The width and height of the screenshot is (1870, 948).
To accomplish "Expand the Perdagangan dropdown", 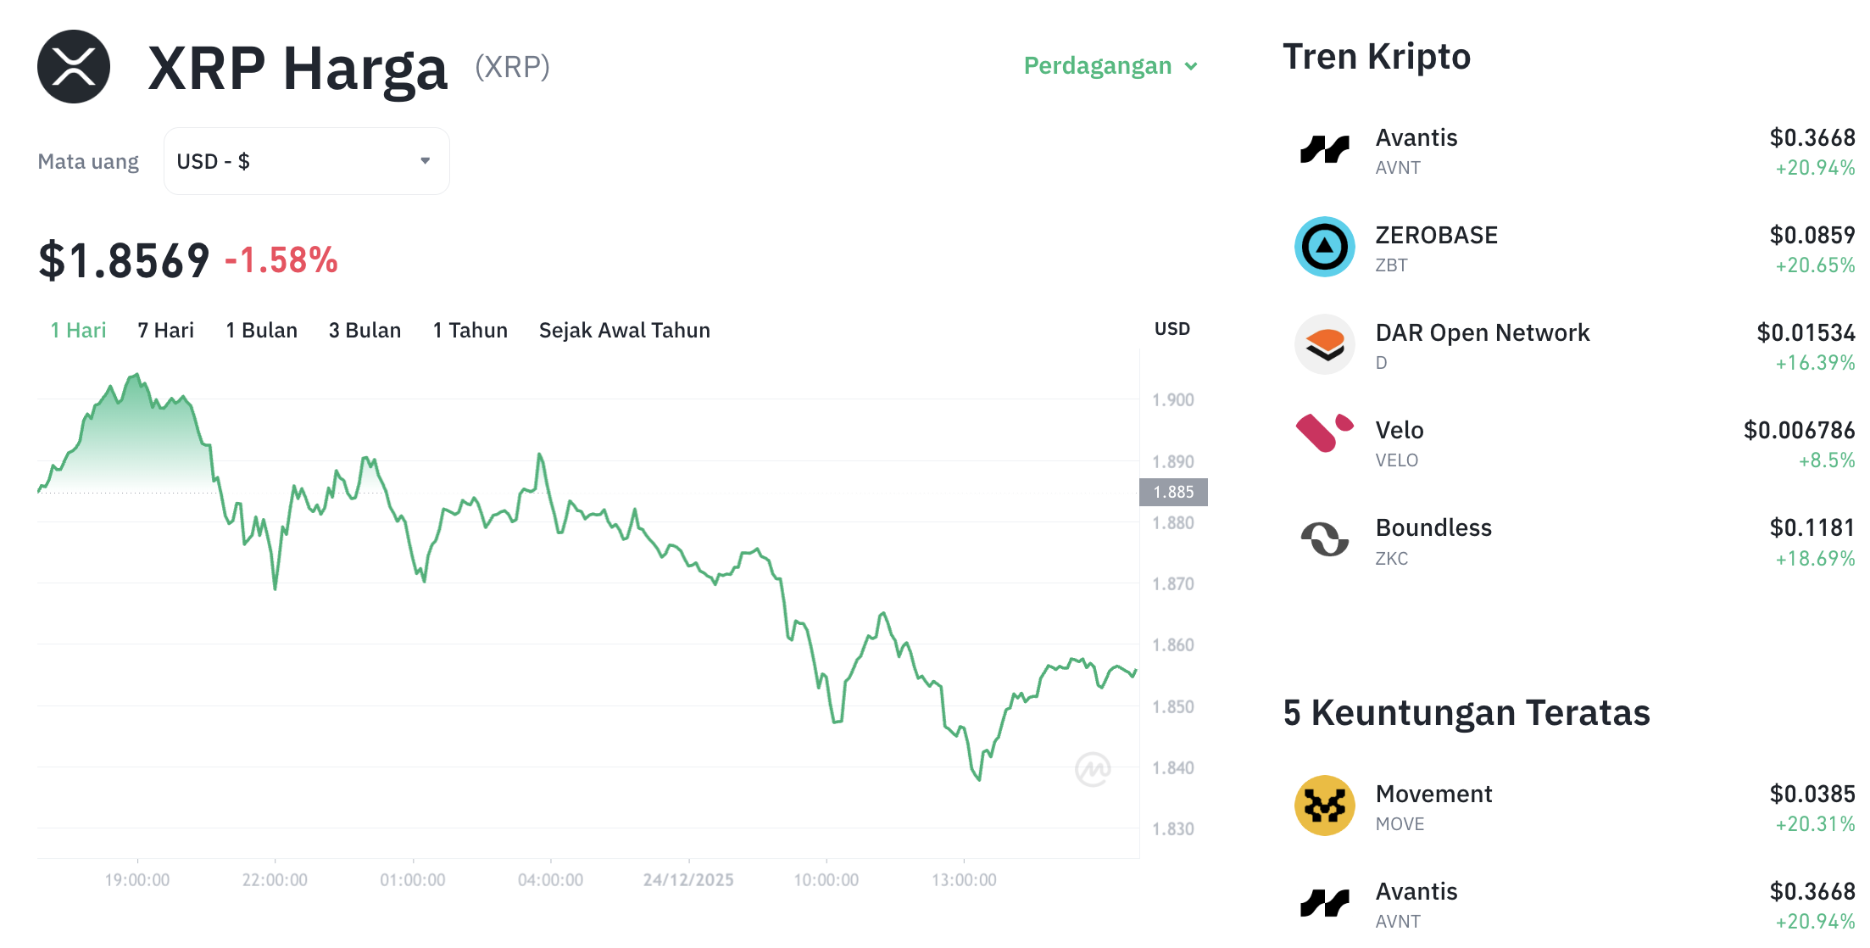I will 1111,65.
